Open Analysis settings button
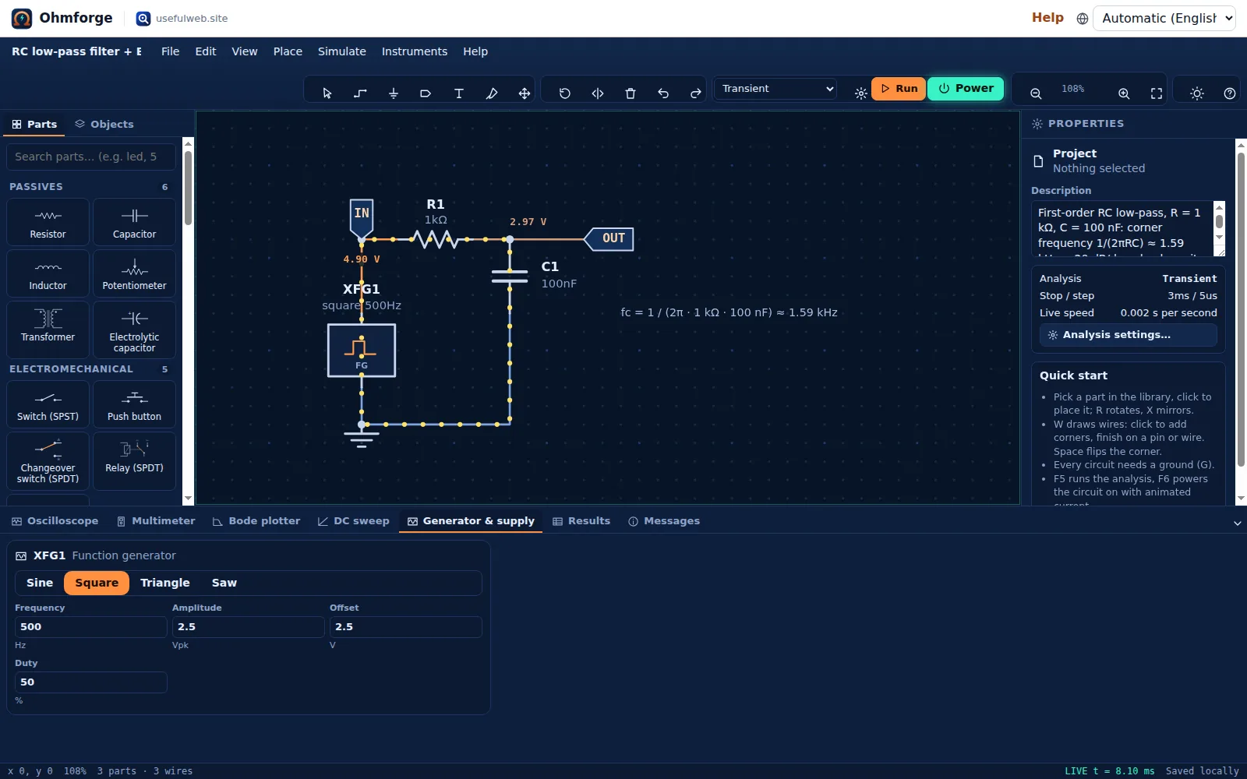The height and width of the screenshot is (779, 1247). point(1128,335)
